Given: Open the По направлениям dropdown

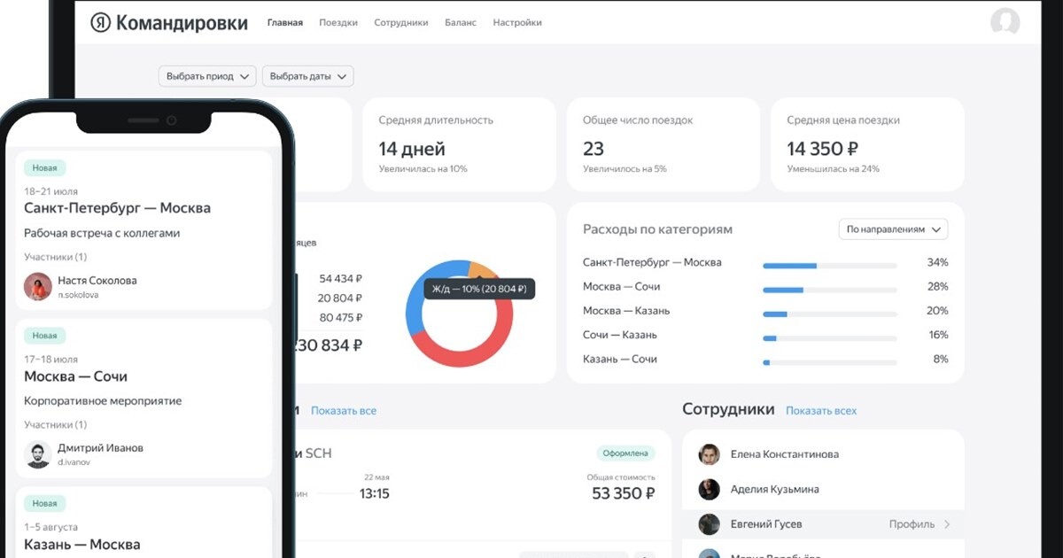Looking at the screenshot, I should 893,229.
